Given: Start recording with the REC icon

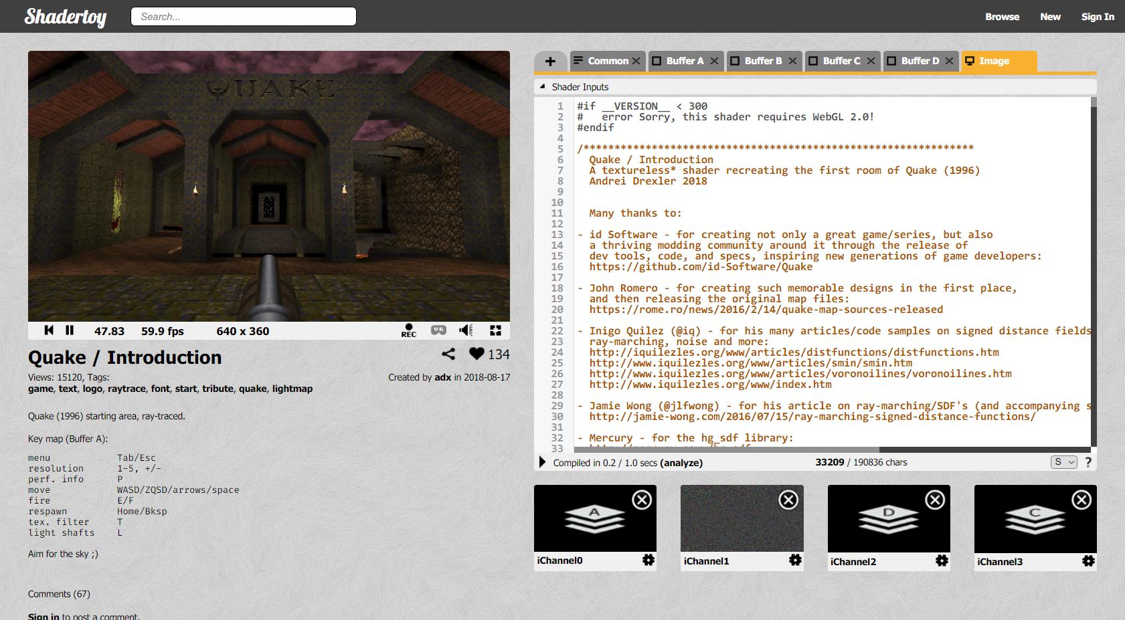Looking at the screenshot, I should coord(408,330).
